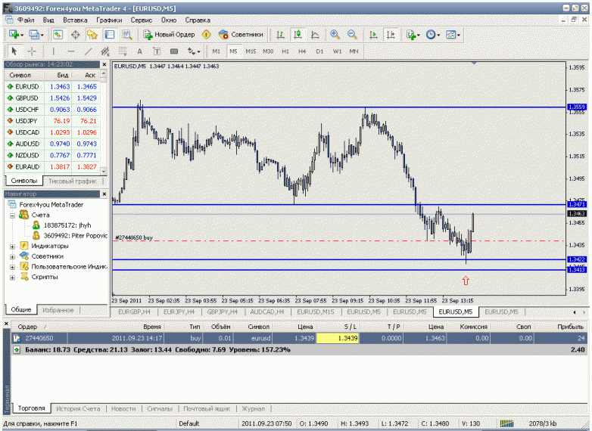
Task: Open the Strategy Tester icon
Action: [x=127, y=35]
